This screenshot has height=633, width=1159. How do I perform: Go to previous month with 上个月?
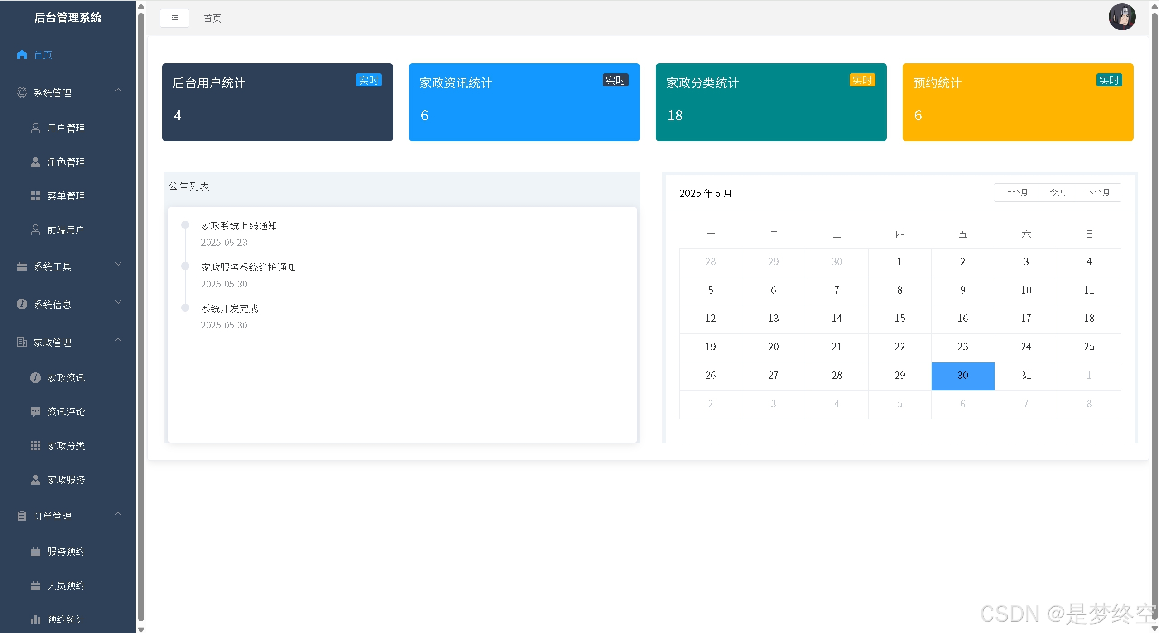pos(1016,193)
